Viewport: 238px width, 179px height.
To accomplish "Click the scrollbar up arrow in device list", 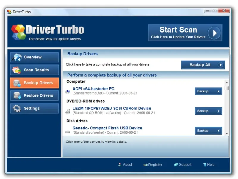I will pos(227,82).
